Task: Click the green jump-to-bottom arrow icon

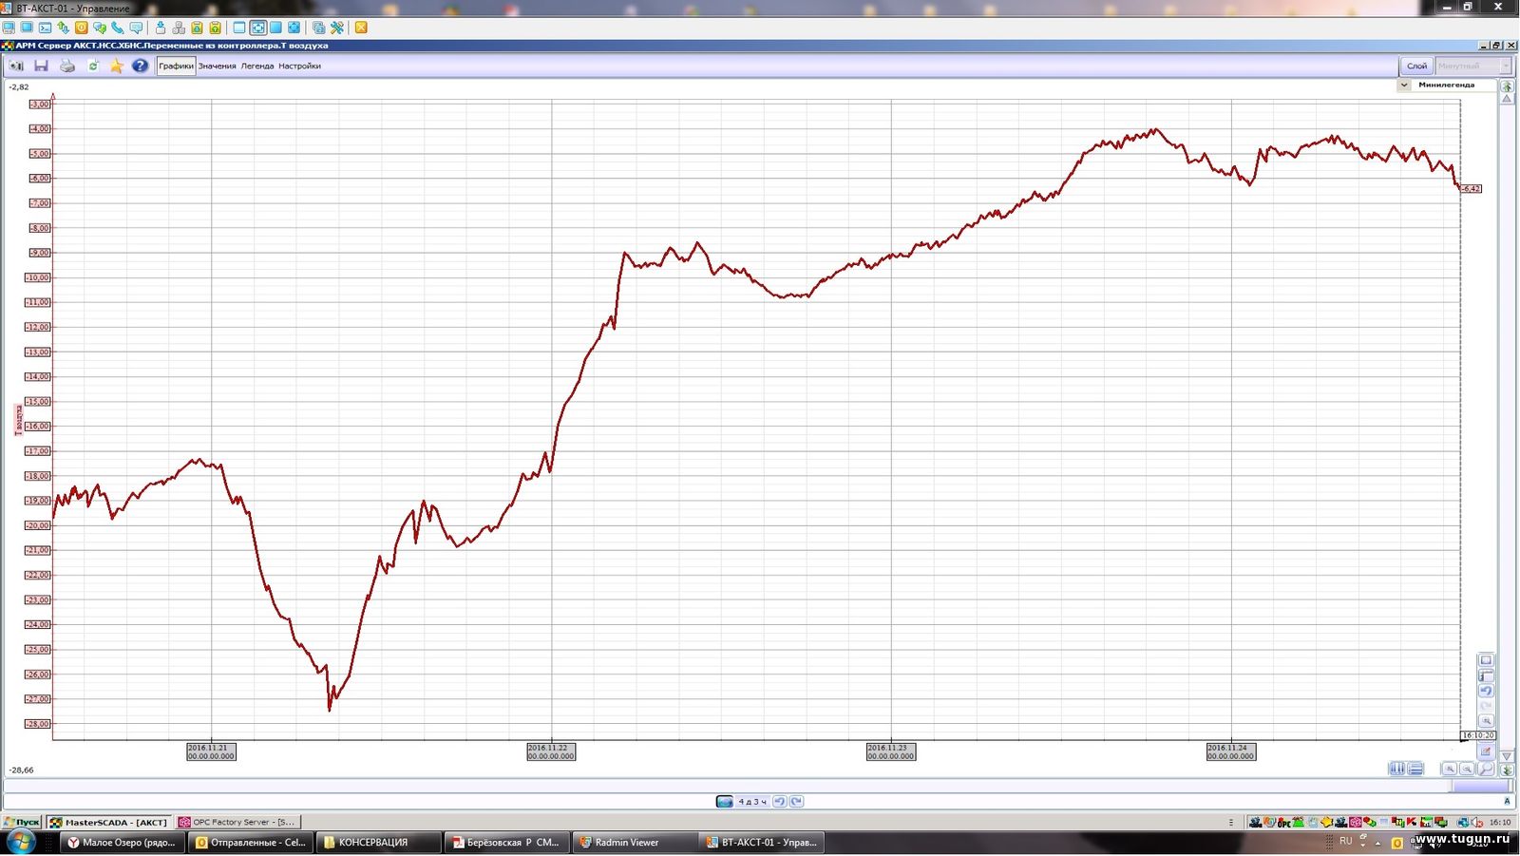Action: coord(1507,770)
